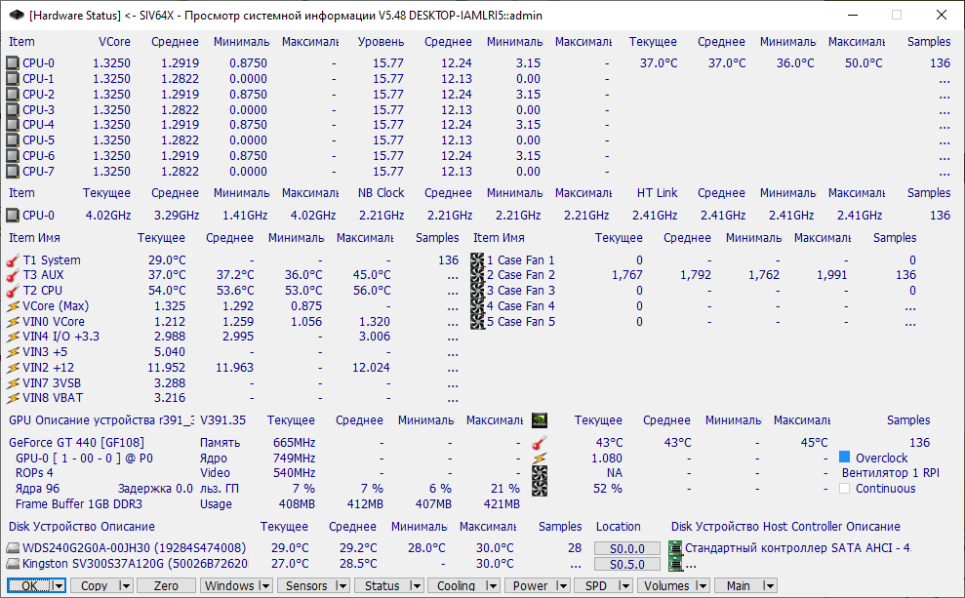Click the WDS240G2G0A disk drive icon
The image size is (965, 598).
(13, 548)
